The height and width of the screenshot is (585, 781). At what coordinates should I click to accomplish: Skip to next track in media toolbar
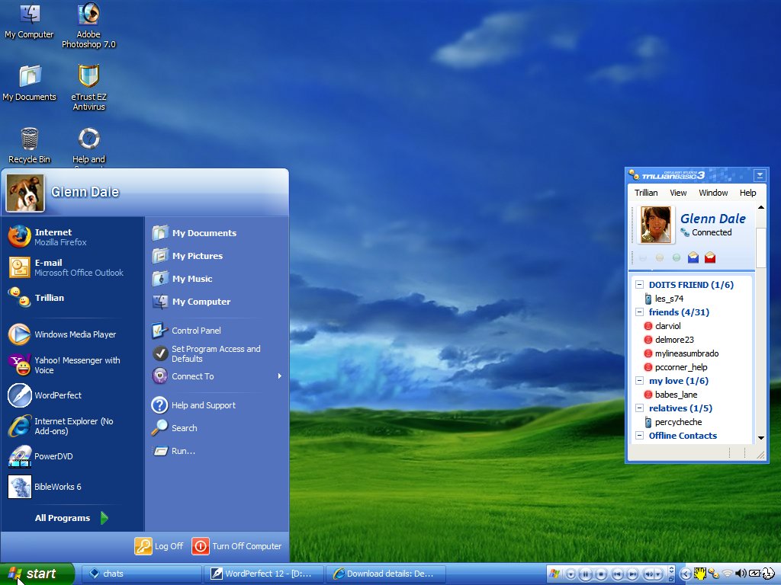[632, 574]
